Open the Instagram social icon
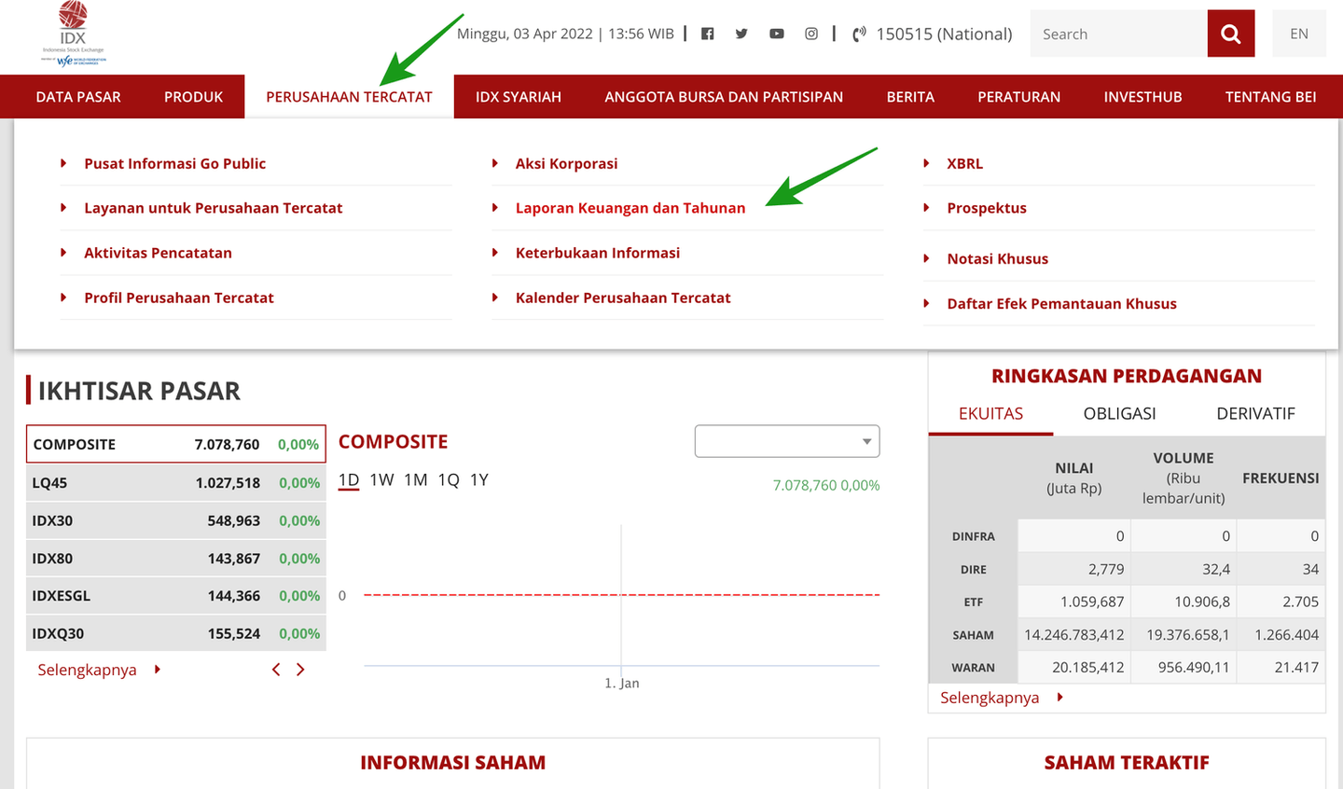The width and height of the screenshot is (1343, 789). coord(811,34)
